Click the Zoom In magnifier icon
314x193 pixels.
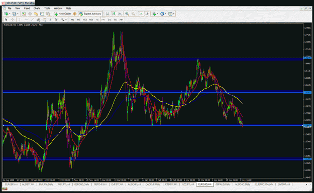[x=127, y=14]
